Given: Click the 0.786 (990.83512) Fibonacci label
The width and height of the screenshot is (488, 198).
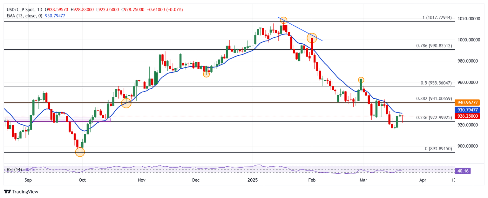Looking at the screenshot, I should tap(434, 46).
